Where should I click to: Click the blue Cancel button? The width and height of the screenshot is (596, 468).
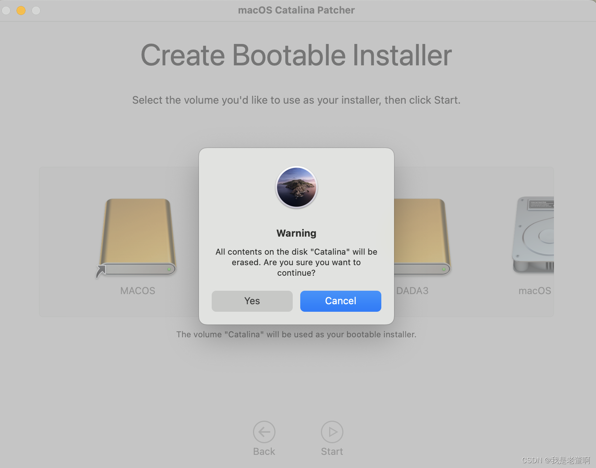tap(340, 301)
